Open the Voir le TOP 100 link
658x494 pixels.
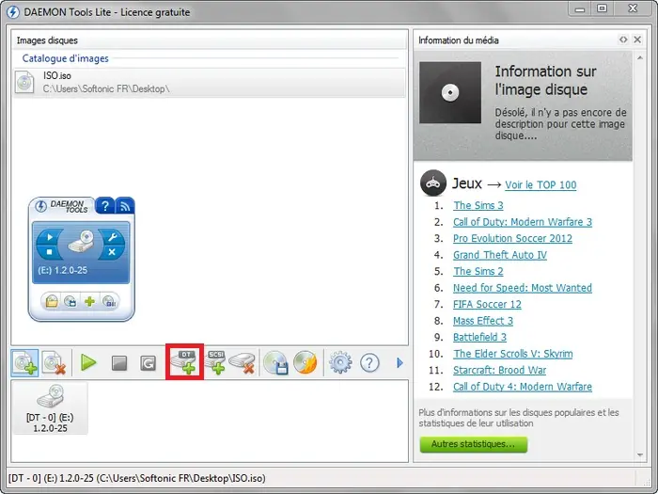pos(540,184)
